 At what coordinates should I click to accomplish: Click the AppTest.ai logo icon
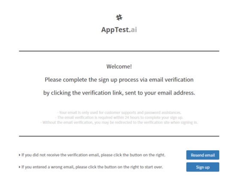[119, 18]
